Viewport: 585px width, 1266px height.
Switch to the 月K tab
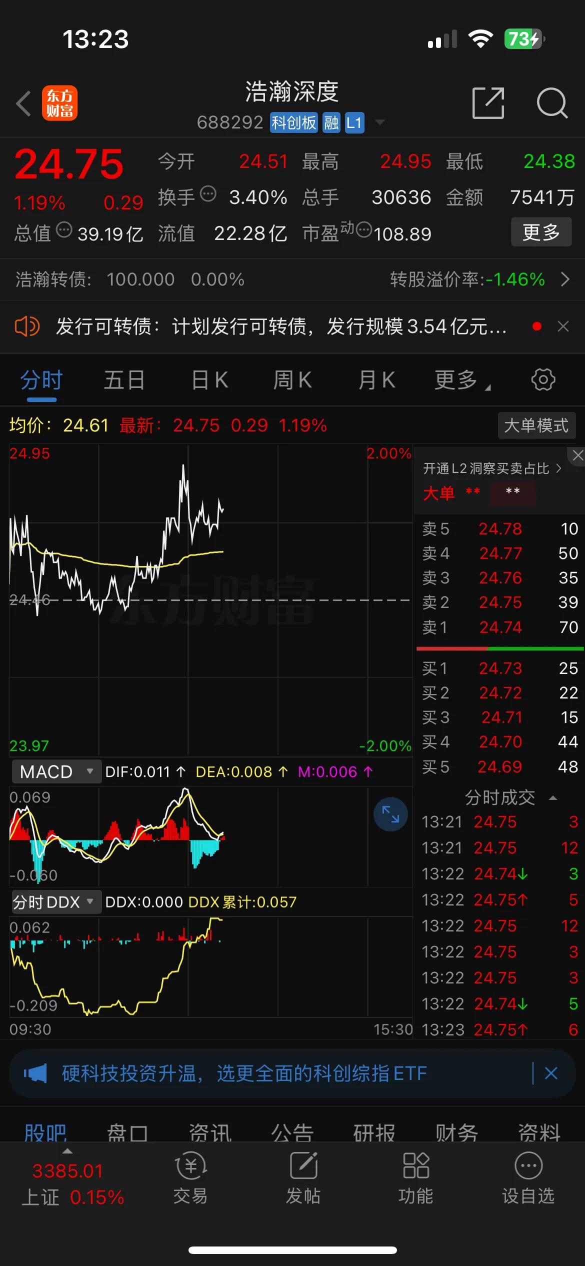tap(376, 380)
